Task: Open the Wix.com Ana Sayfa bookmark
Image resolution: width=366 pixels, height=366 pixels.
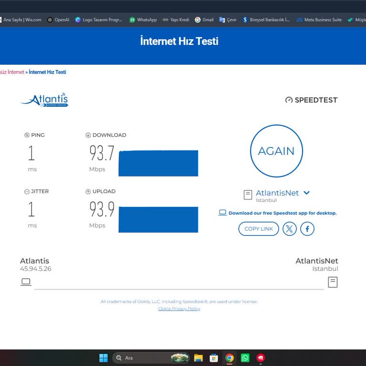Action: click(x=20, y=20)
